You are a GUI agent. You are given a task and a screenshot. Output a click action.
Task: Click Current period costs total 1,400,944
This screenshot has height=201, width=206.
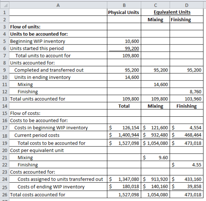click(124, 135)
